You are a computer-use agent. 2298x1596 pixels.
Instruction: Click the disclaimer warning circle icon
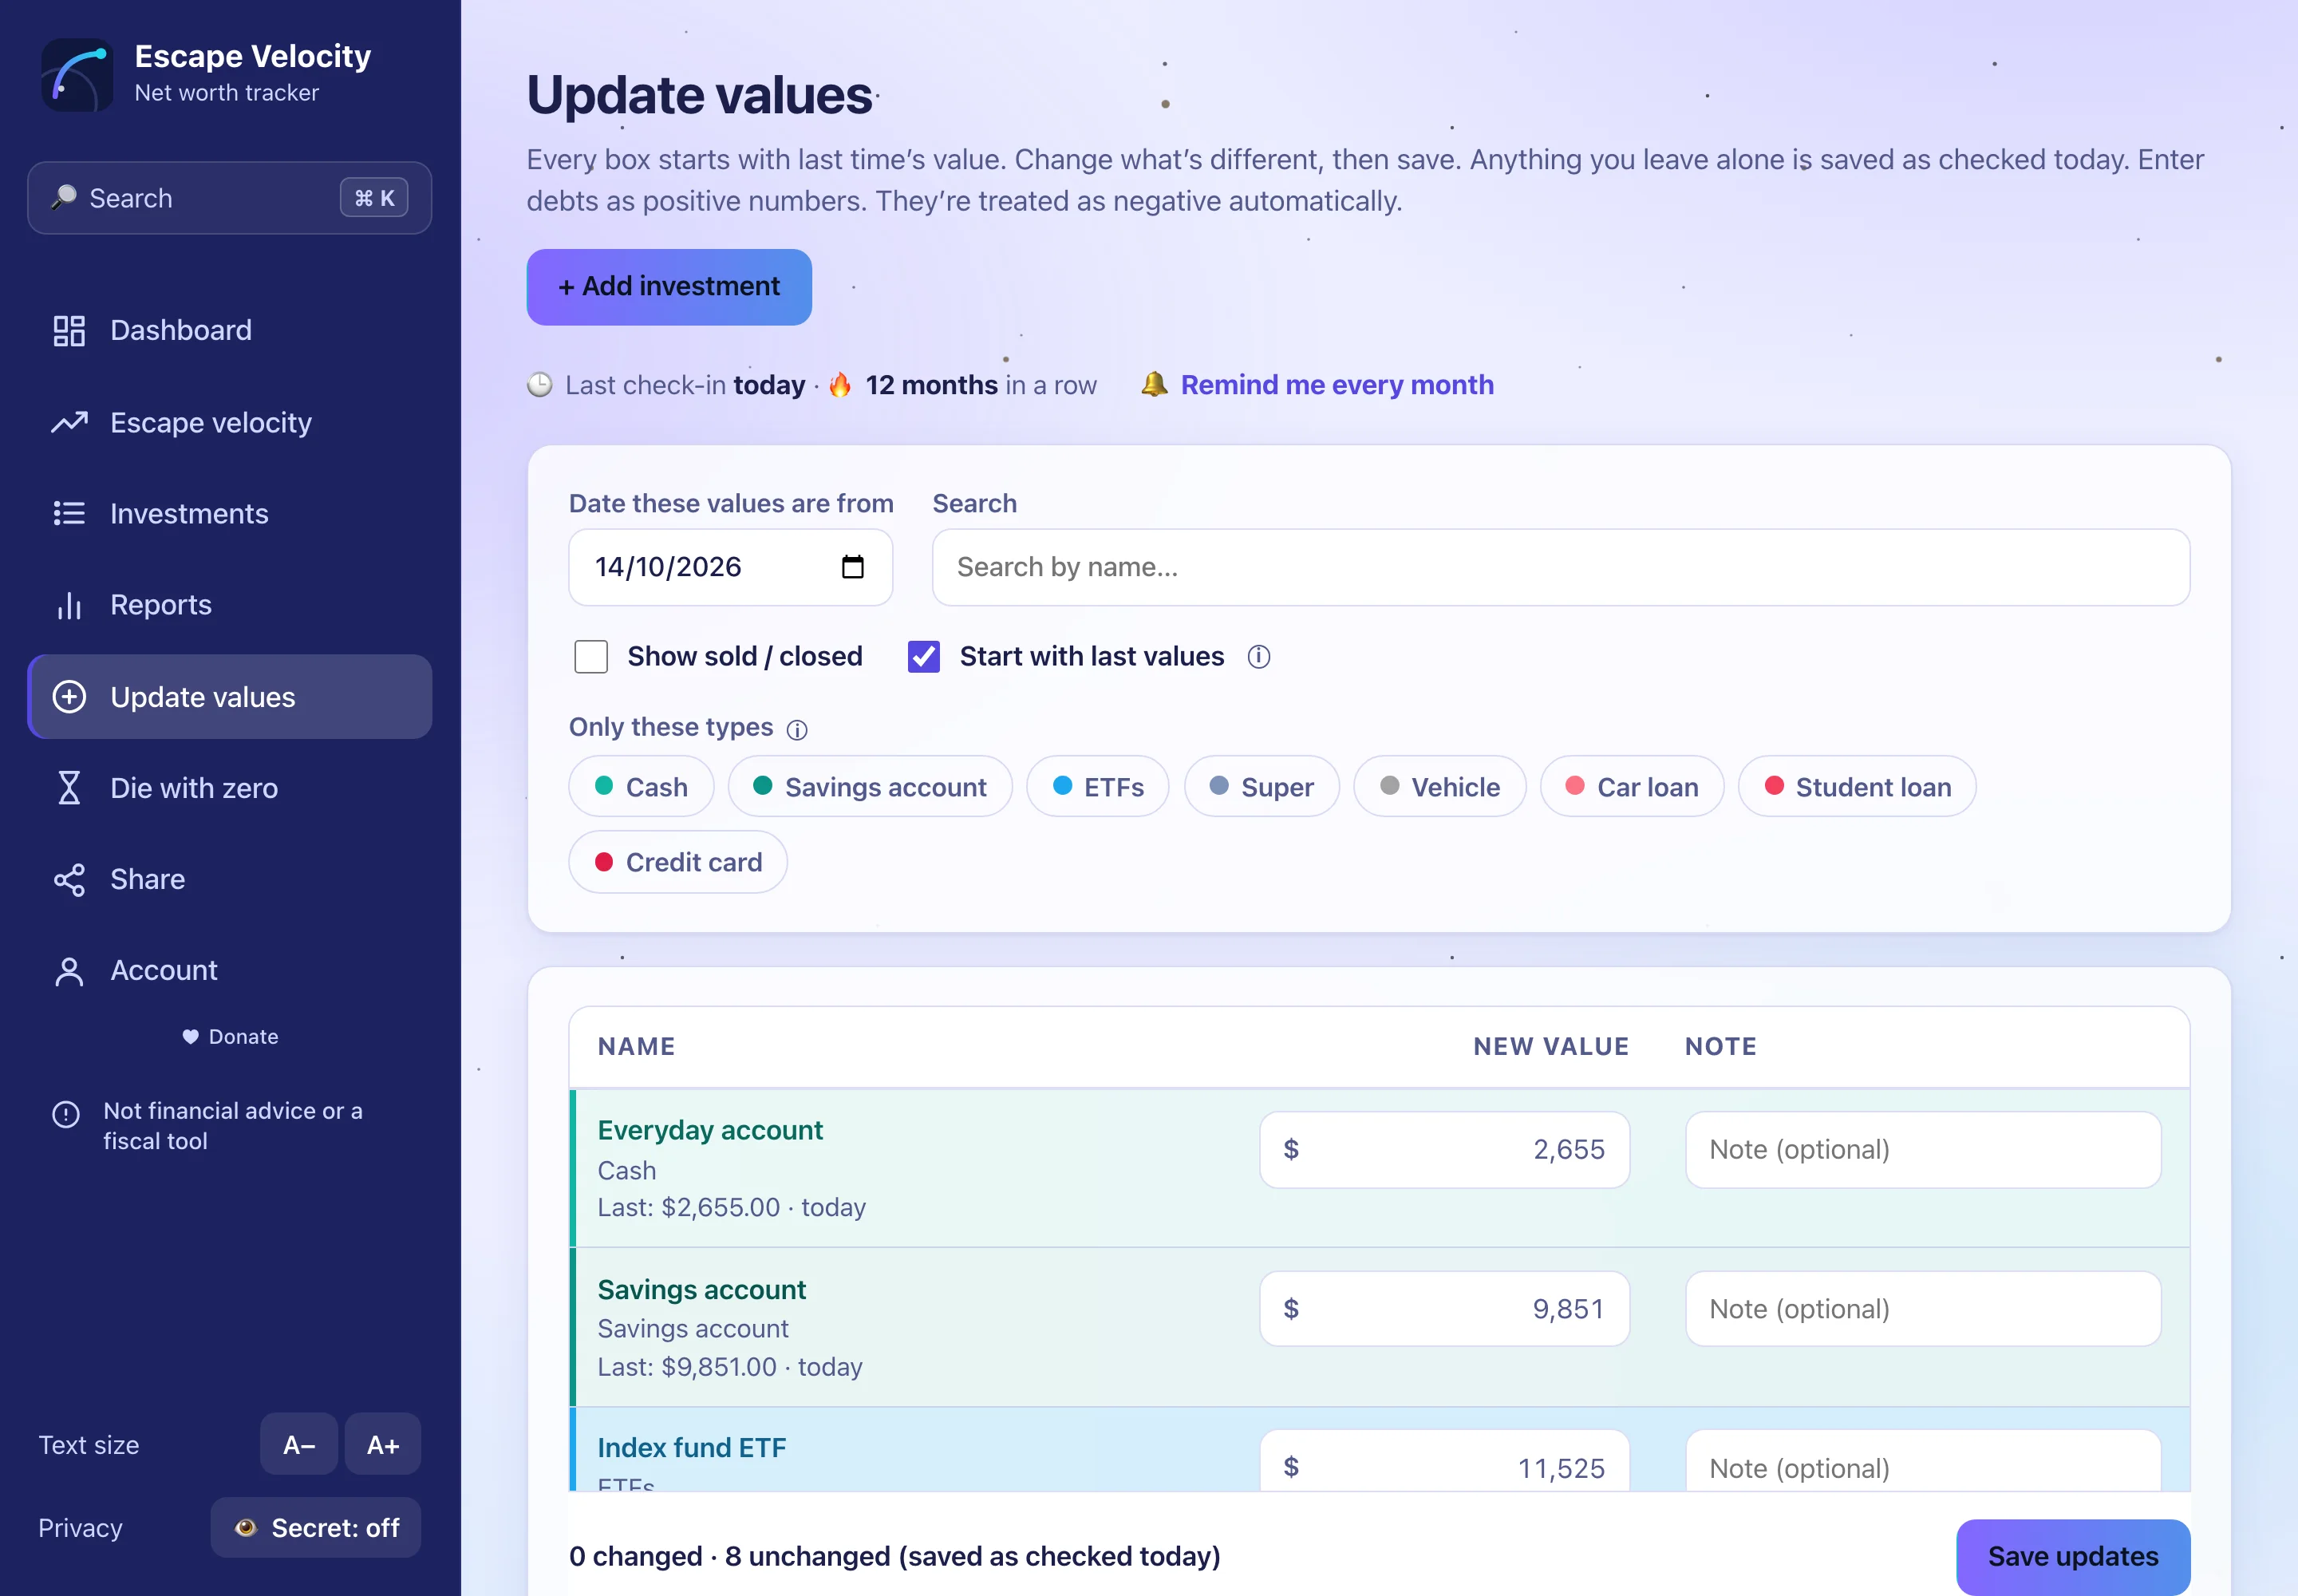[66, 1113]
